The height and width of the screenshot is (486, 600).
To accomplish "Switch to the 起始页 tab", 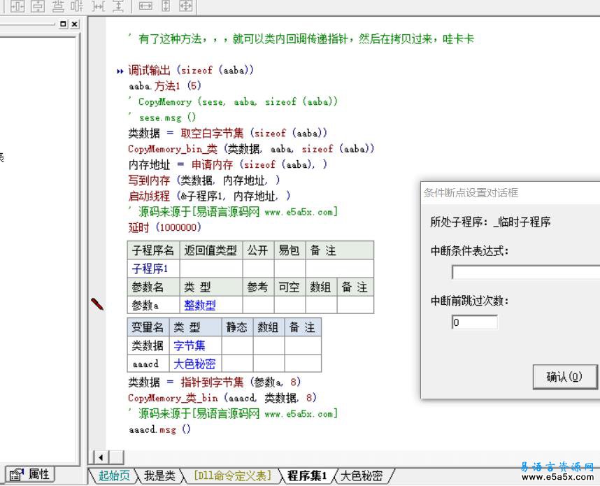I will pyautogui.click(x=114, y=476).
